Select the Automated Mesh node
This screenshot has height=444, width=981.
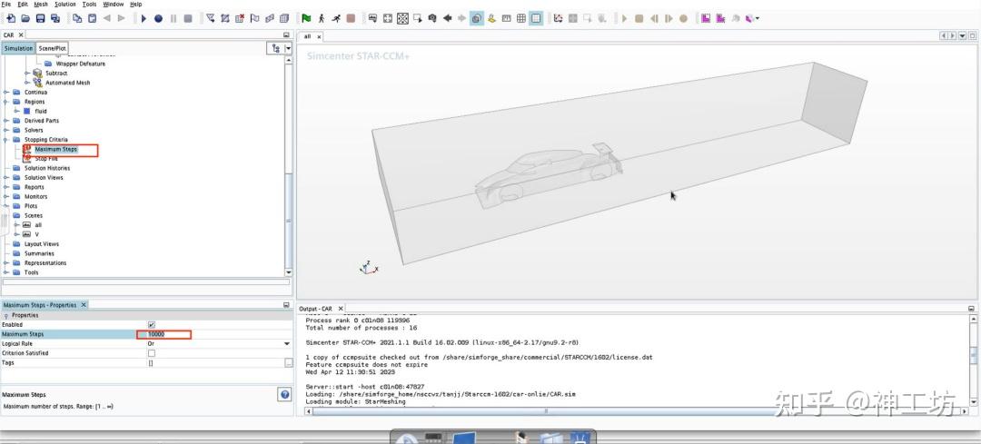click(67, 83)
